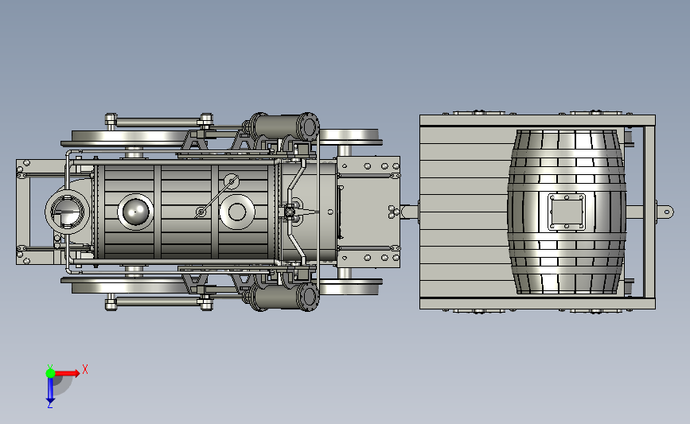Select the flat circular manhole cover on boiler
Screen dimensions: 690x424
pos(236,212)
